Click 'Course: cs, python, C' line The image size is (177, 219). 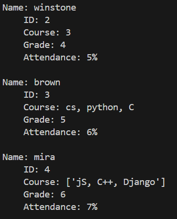79,107
